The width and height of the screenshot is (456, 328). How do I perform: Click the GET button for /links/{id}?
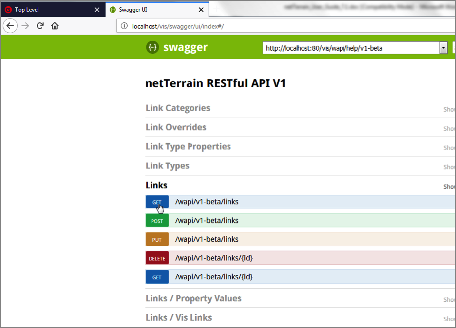click(x=157, y=277)
